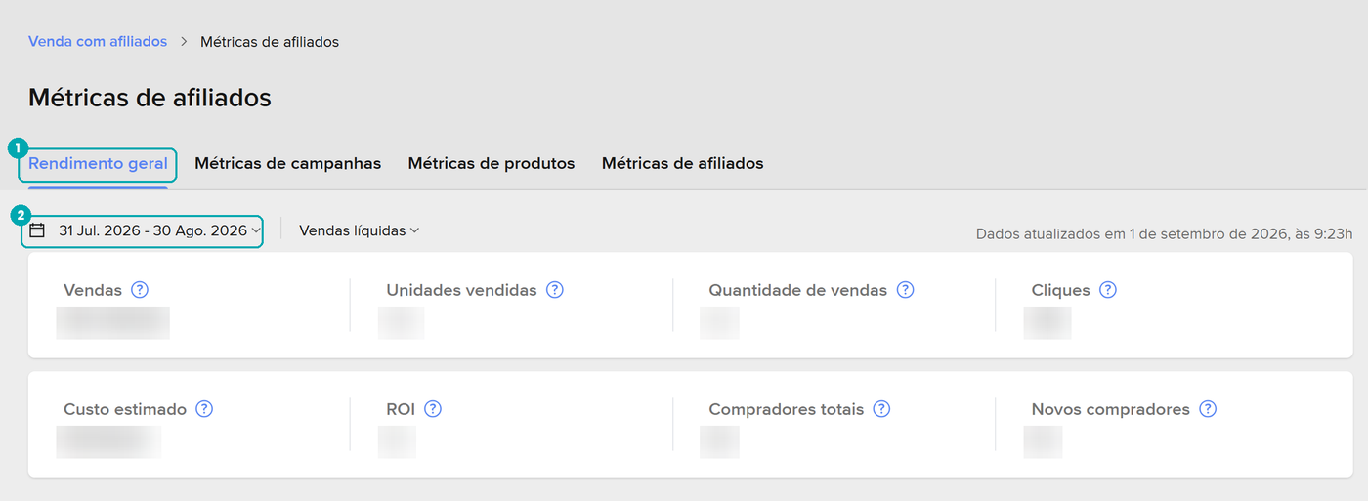Click the Vendas metric label
This screenshot has width=1368, height=501.
tap(93, 290)
